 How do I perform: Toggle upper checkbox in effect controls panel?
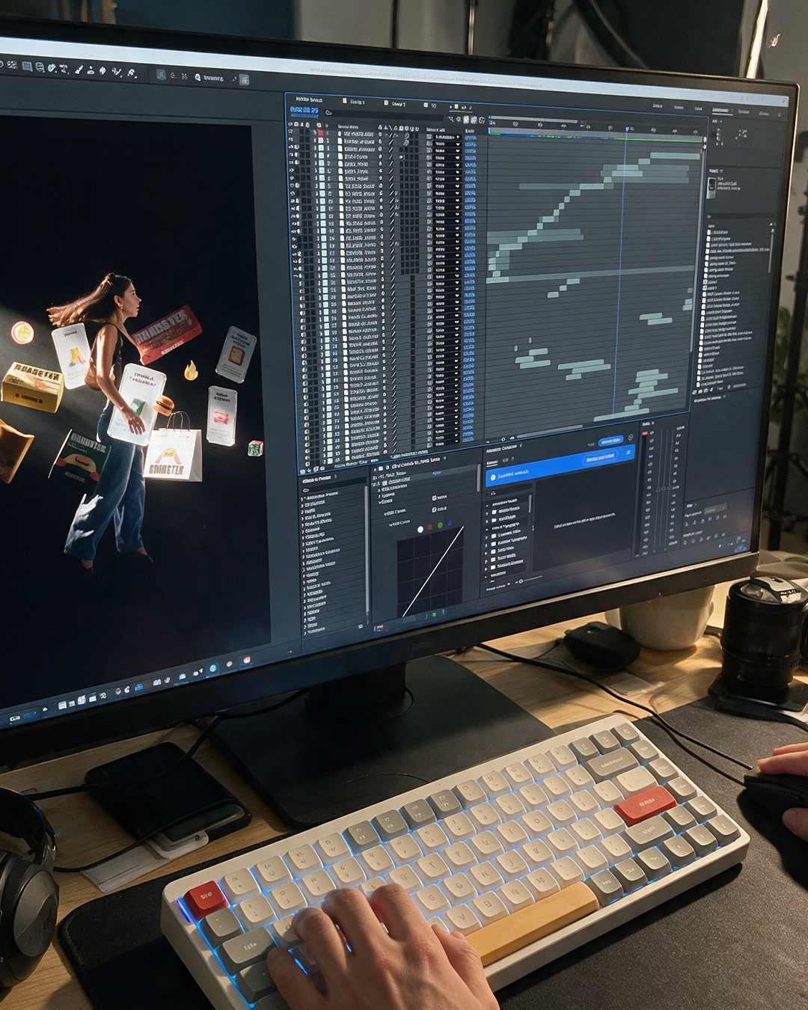pos(435,498)
